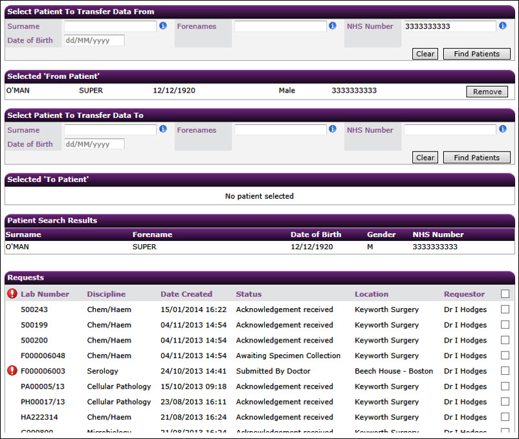Tick the select-all checkbox in Requests header
Screen dimensions: 519x439
[505, 294]
